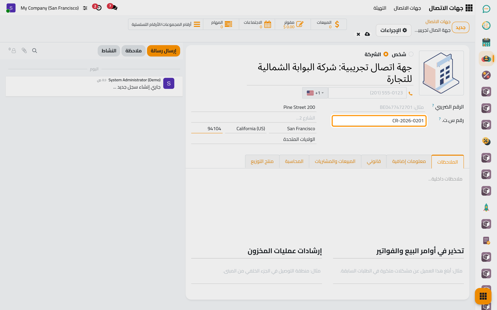The height and width of the screenshot is (310, 497).
Task: Select the شخص radio option
Action: 411,54
